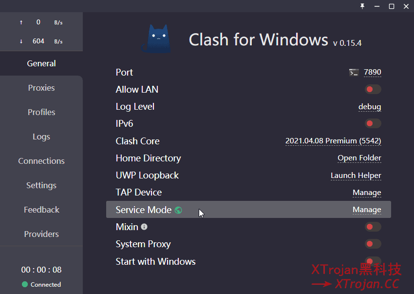Launch Helper for UWP Loopback
The width and height of the screenshot is (414, 294).
pyautogui.click(x=356, y=176)
